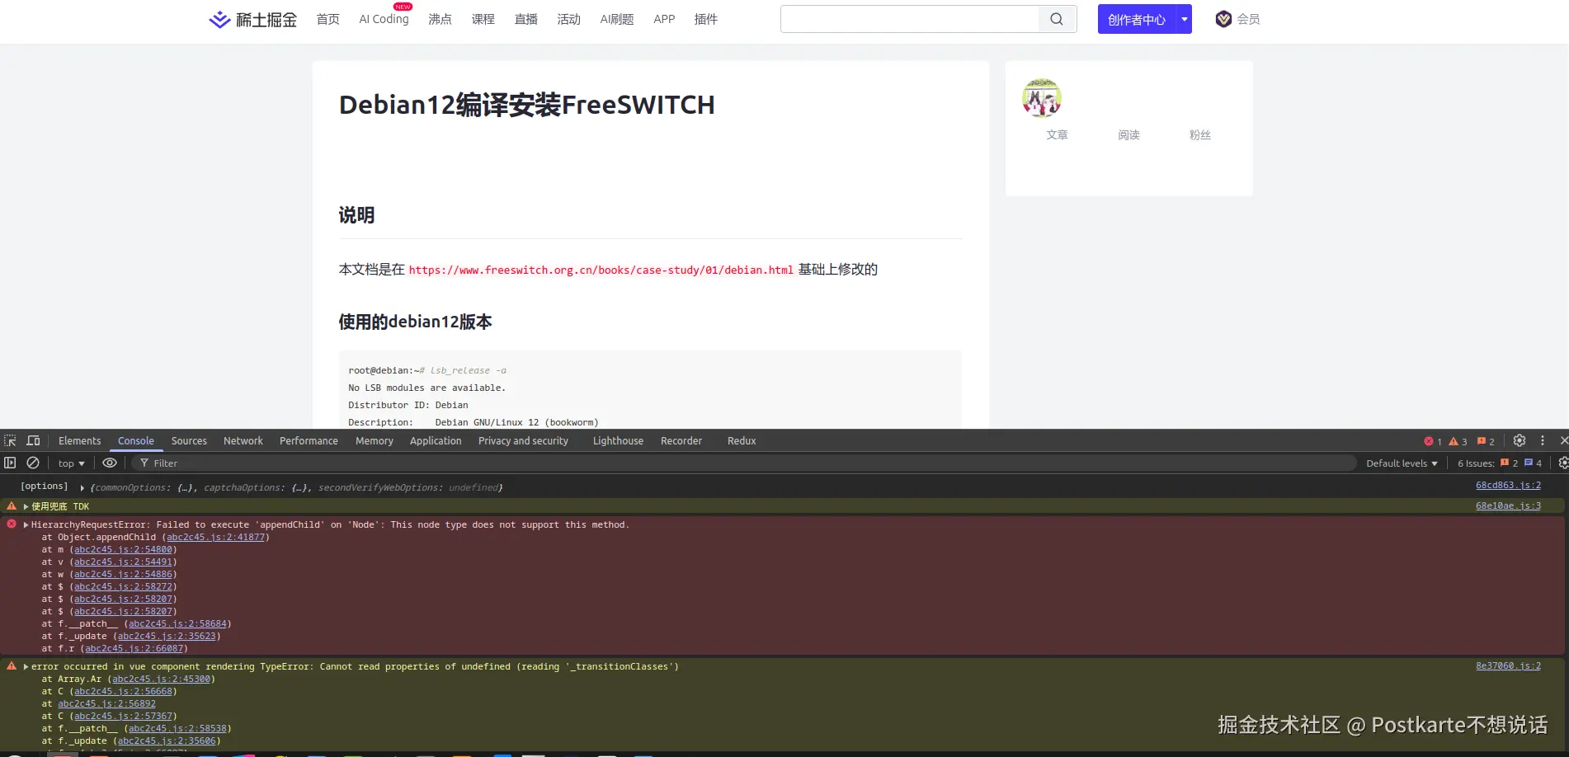Click the AI Coding navigation link
The height and width of the screenshot is (757, 1569).
click(384, 19)
